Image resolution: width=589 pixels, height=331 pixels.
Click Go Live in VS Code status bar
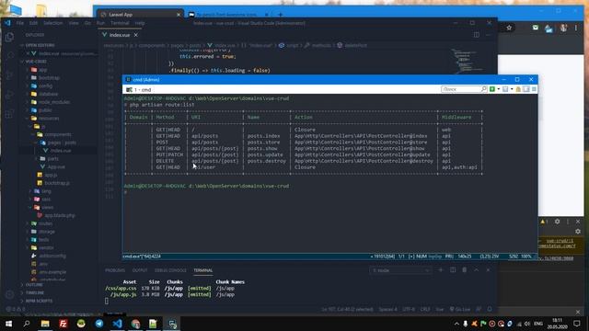point(460,309)
